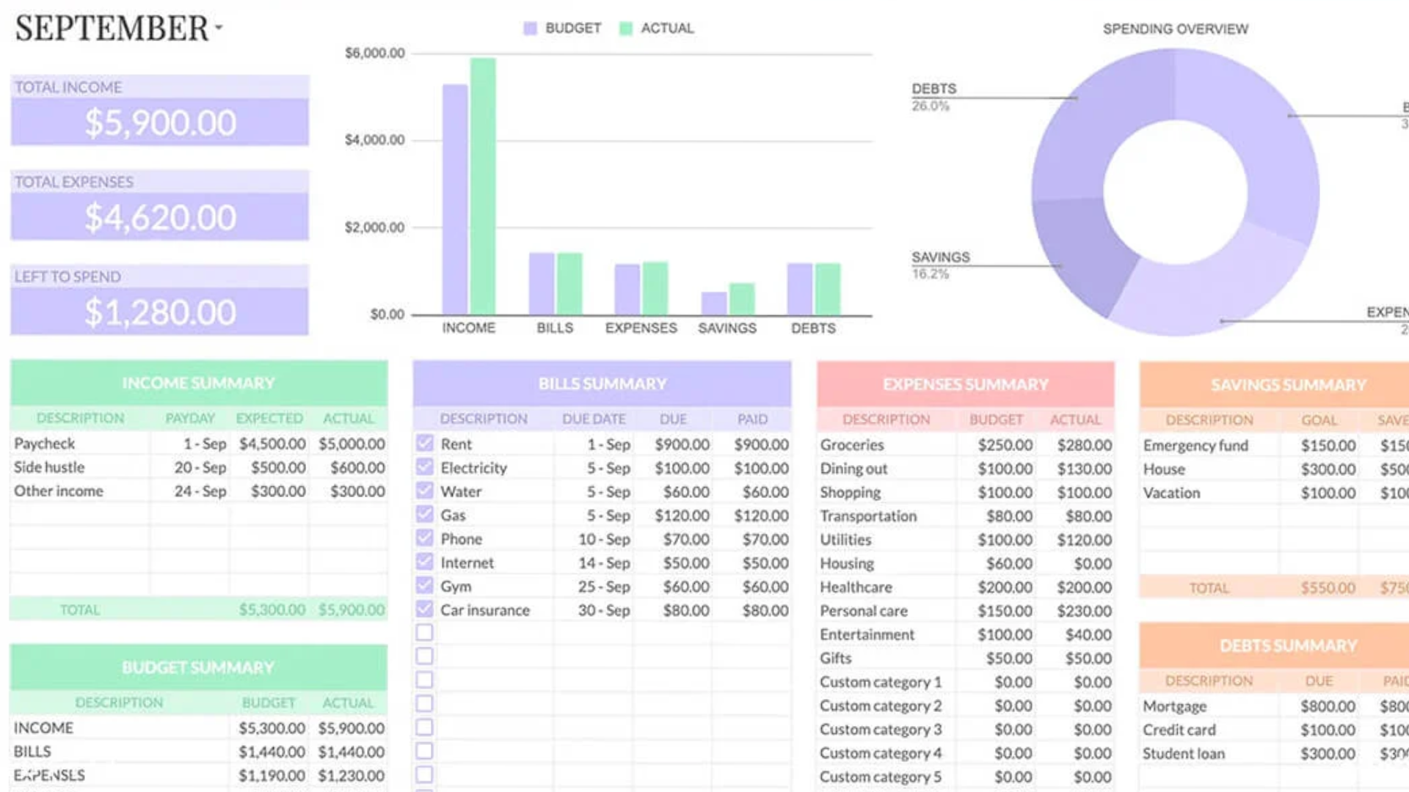Select the Credit card debt cell
1409x792 pixels.
click(x=1209, y=730)
